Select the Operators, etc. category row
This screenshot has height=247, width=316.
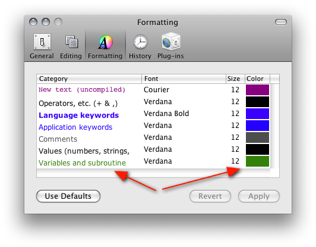point(153,102)
